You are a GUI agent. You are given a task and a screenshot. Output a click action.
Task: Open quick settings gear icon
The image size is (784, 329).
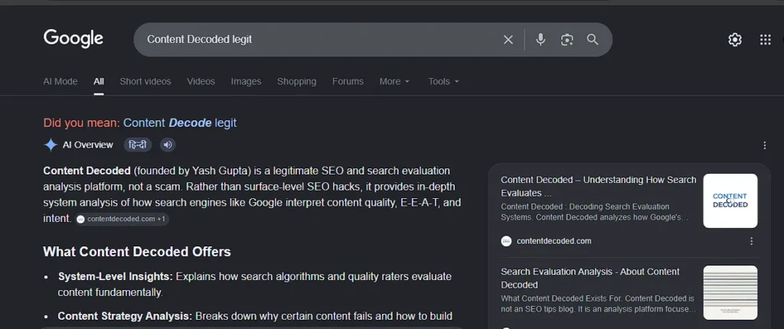click(734, 40)
